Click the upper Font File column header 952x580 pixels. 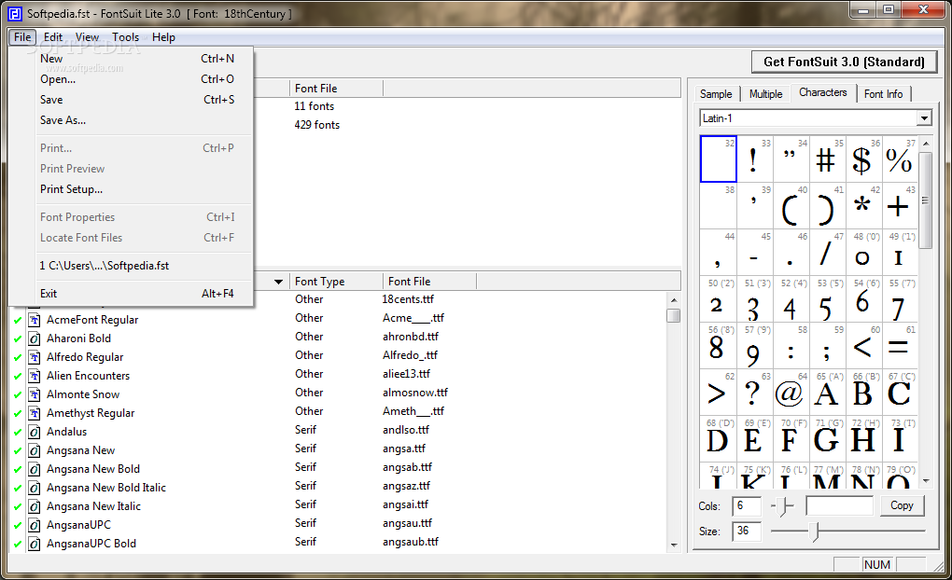click(336, 89)
